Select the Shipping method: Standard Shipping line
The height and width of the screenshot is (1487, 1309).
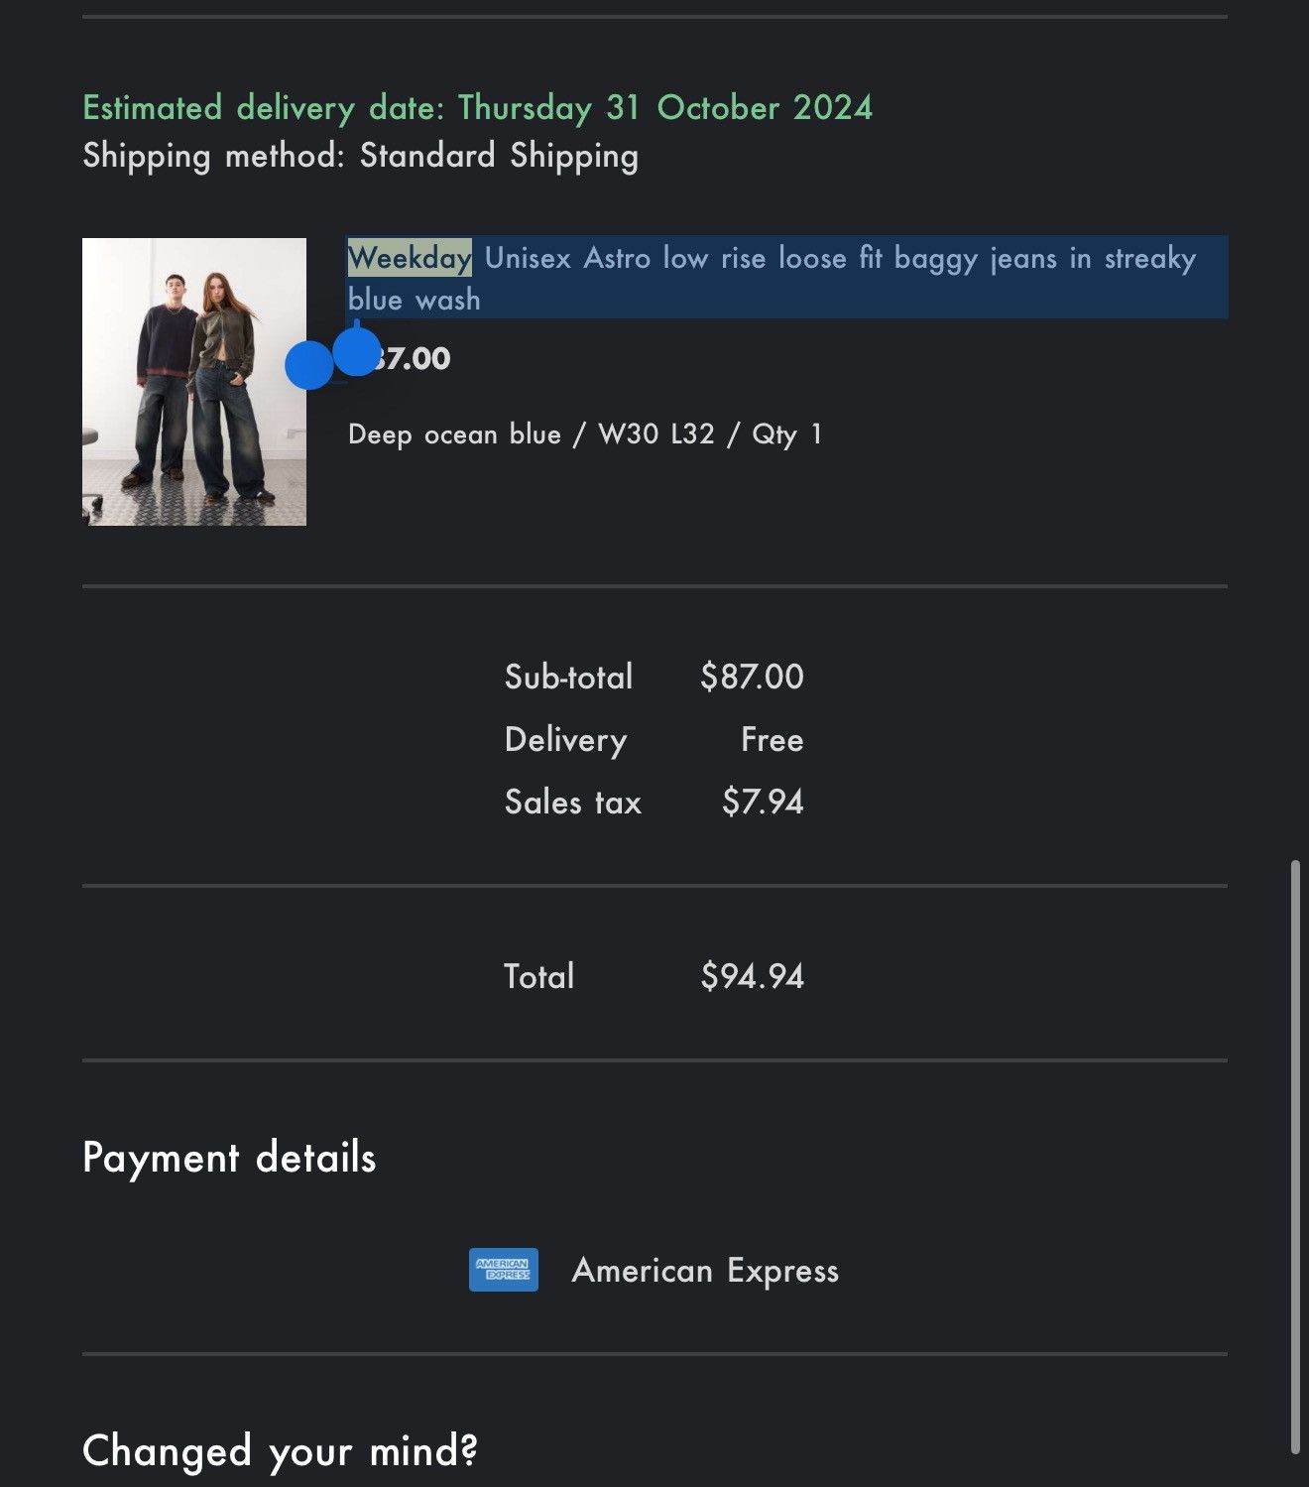click(360, 156)
